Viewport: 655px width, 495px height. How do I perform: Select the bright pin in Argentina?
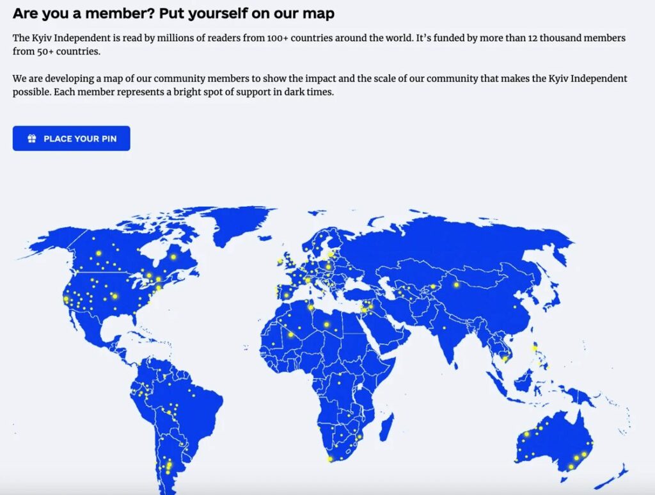pyautogui.click(x=169, y=465)
